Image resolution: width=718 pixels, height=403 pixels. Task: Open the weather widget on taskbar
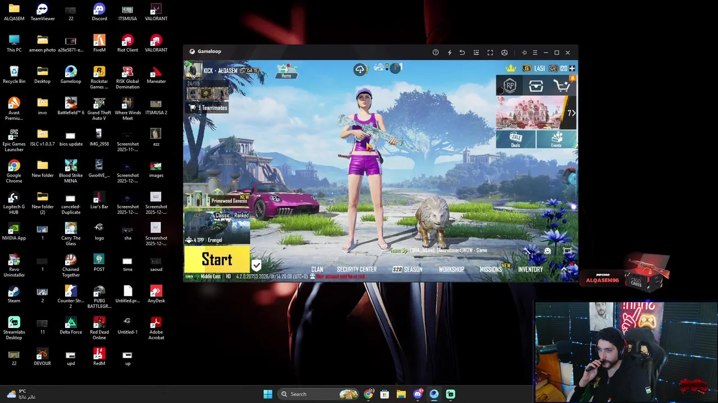click(22, 394)
